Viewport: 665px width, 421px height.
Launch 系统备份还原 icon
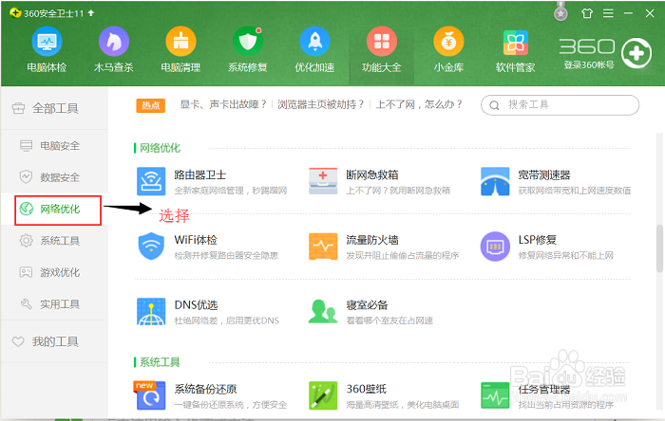(150, 395)
